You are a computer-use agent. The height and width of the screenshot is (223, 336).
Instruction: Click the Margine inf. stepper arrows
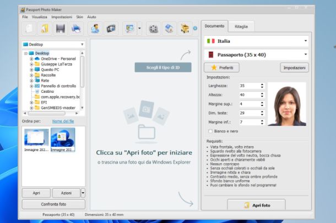coord(262,122)
